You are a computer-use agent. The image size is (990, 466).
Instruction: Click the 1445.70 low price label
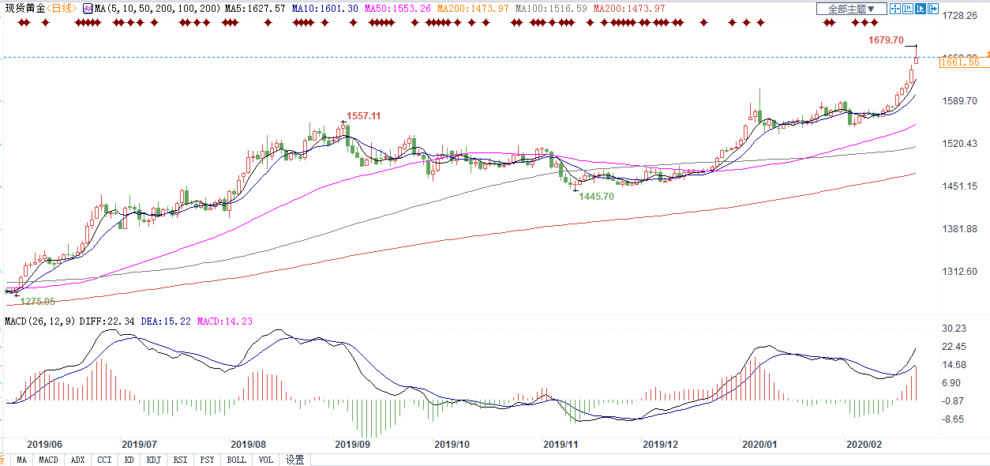(596, 196)
